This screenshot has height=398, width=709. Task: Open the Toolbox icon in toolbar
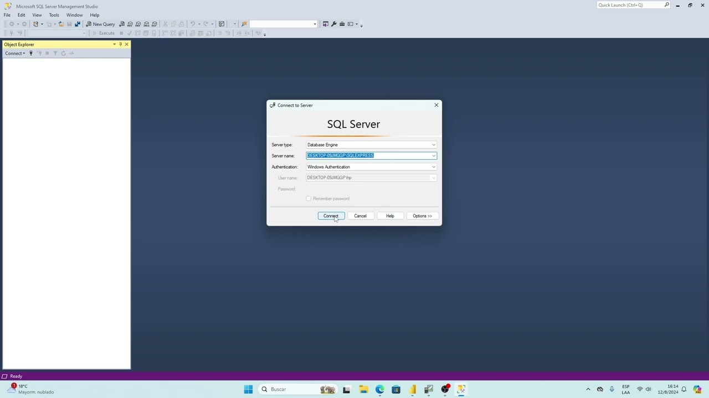(342, 24)
